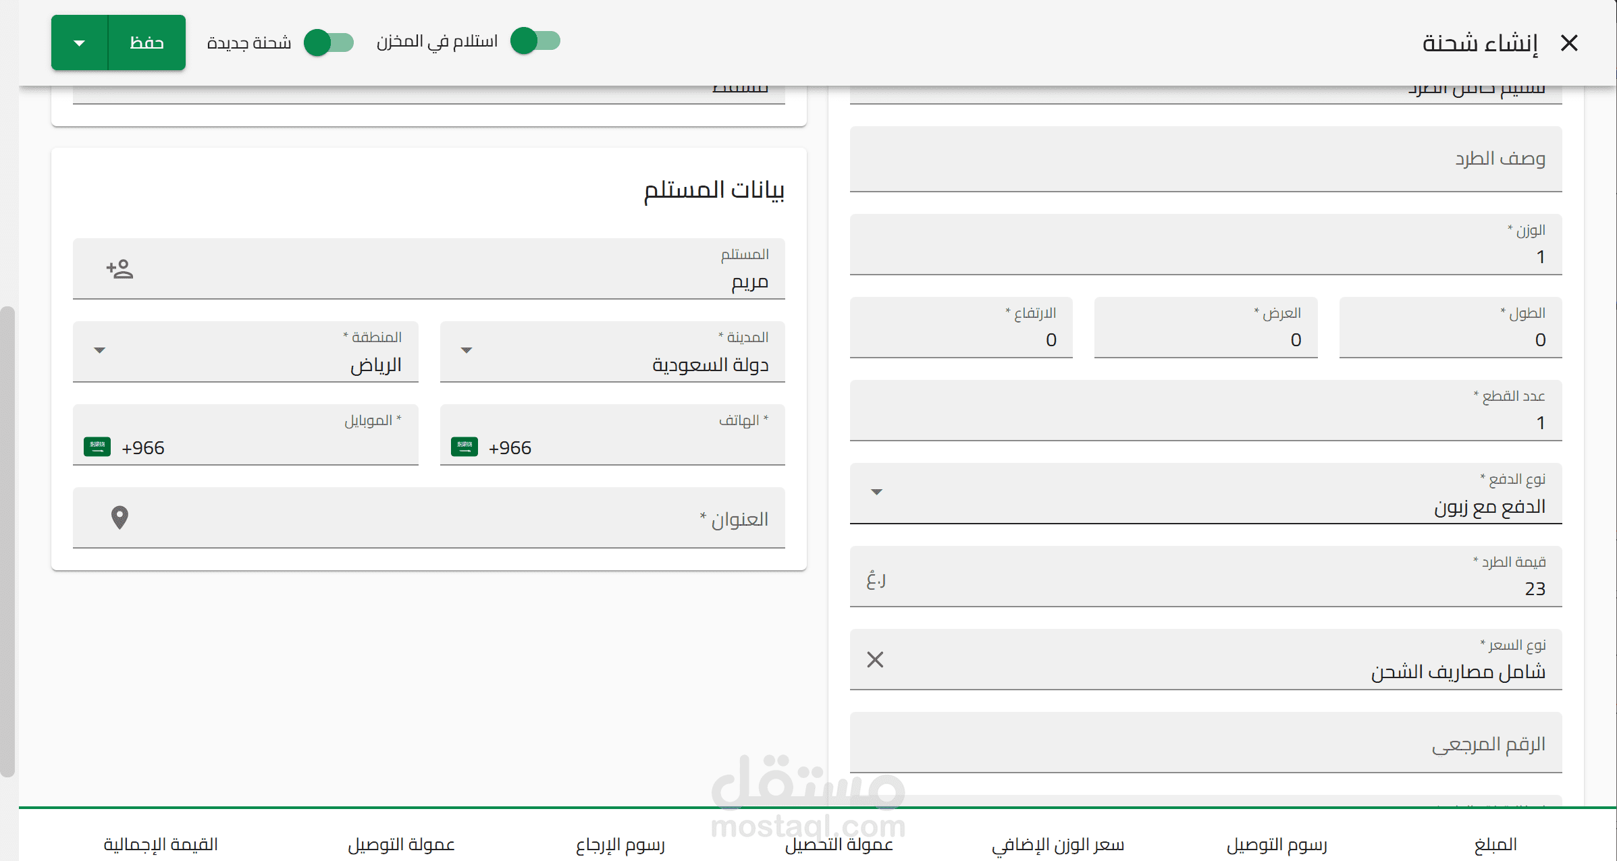This screenshot has width=1617, height=861.
Task: Click the المبلغ footer label
Action: point(1495,845)
